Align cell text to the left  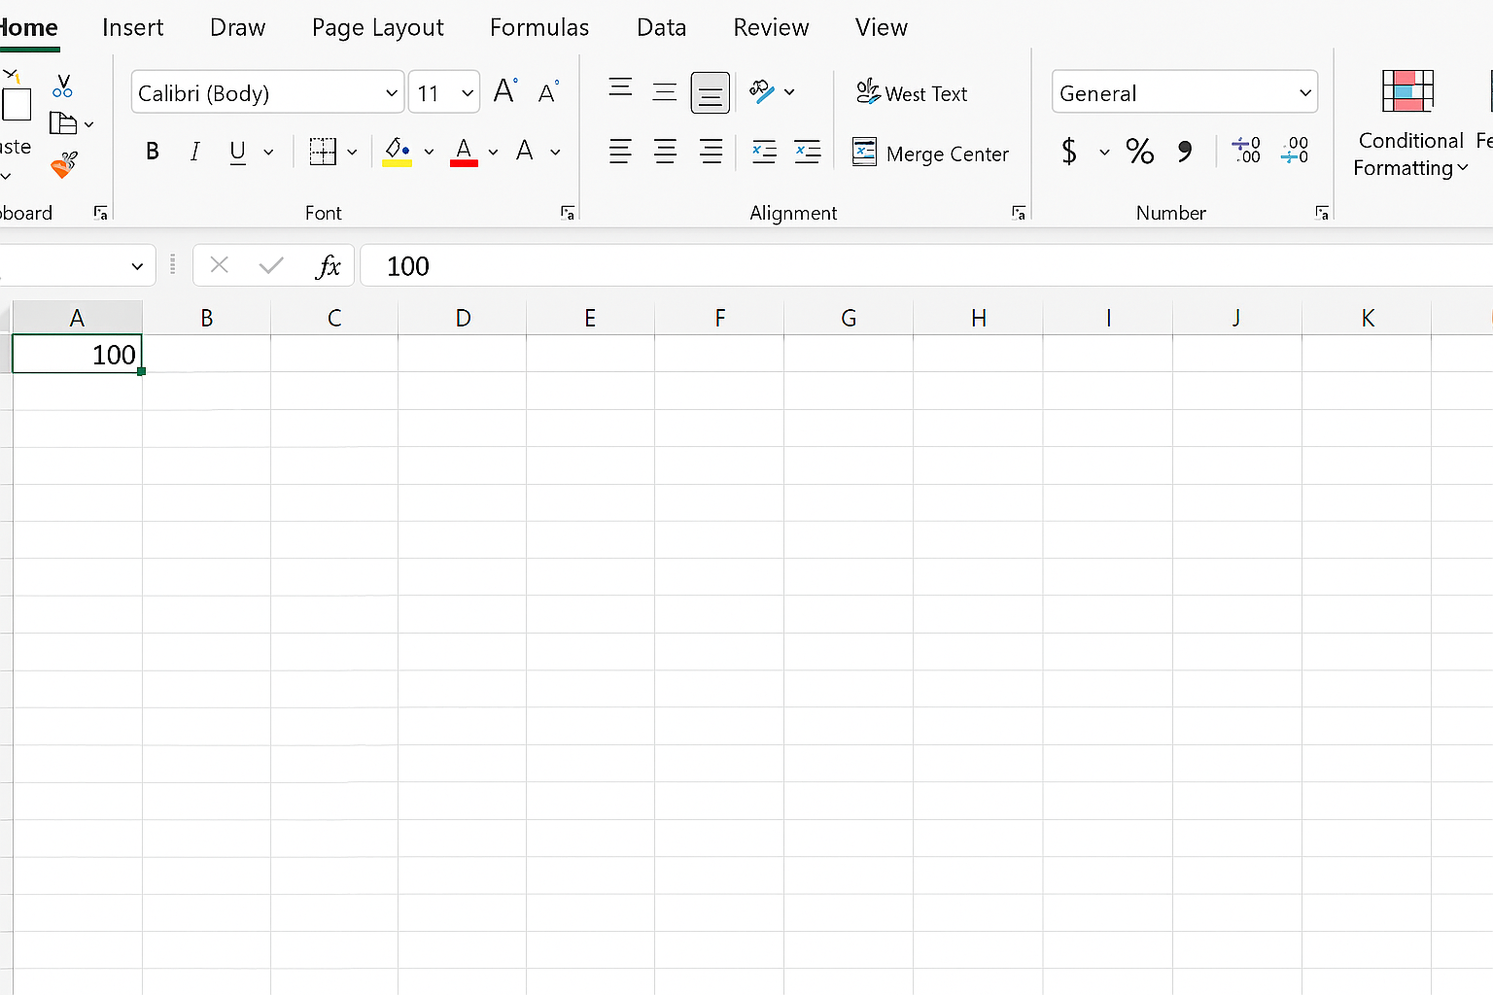point(620,152)
